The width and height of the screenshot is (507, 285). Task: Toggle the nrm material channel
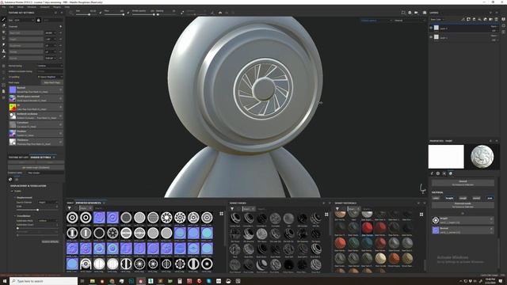point(490,198)
